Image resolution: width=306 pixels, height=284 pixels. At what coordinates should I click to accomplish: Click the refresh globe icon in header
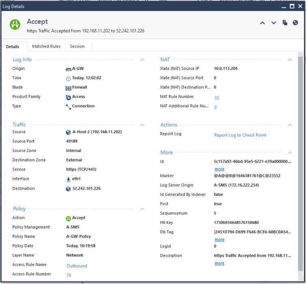pos(295,23)
